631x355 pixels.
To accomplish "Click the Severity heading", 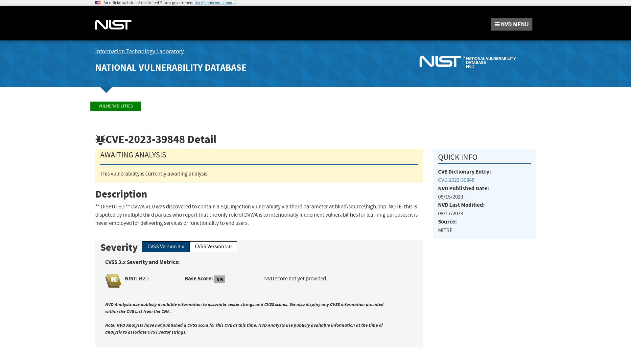I will click(x=119, y=248).
